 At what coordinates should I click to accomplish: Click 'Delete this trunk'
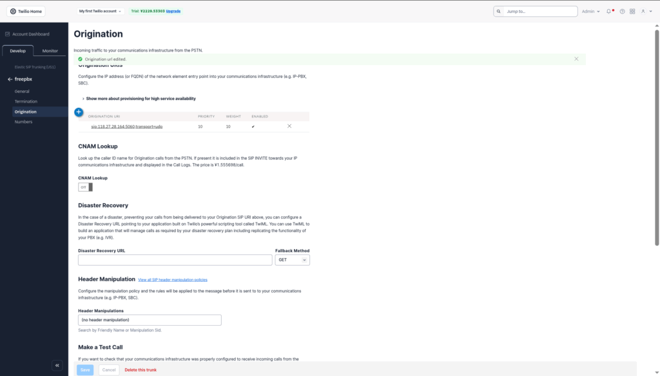click(140, 370)
